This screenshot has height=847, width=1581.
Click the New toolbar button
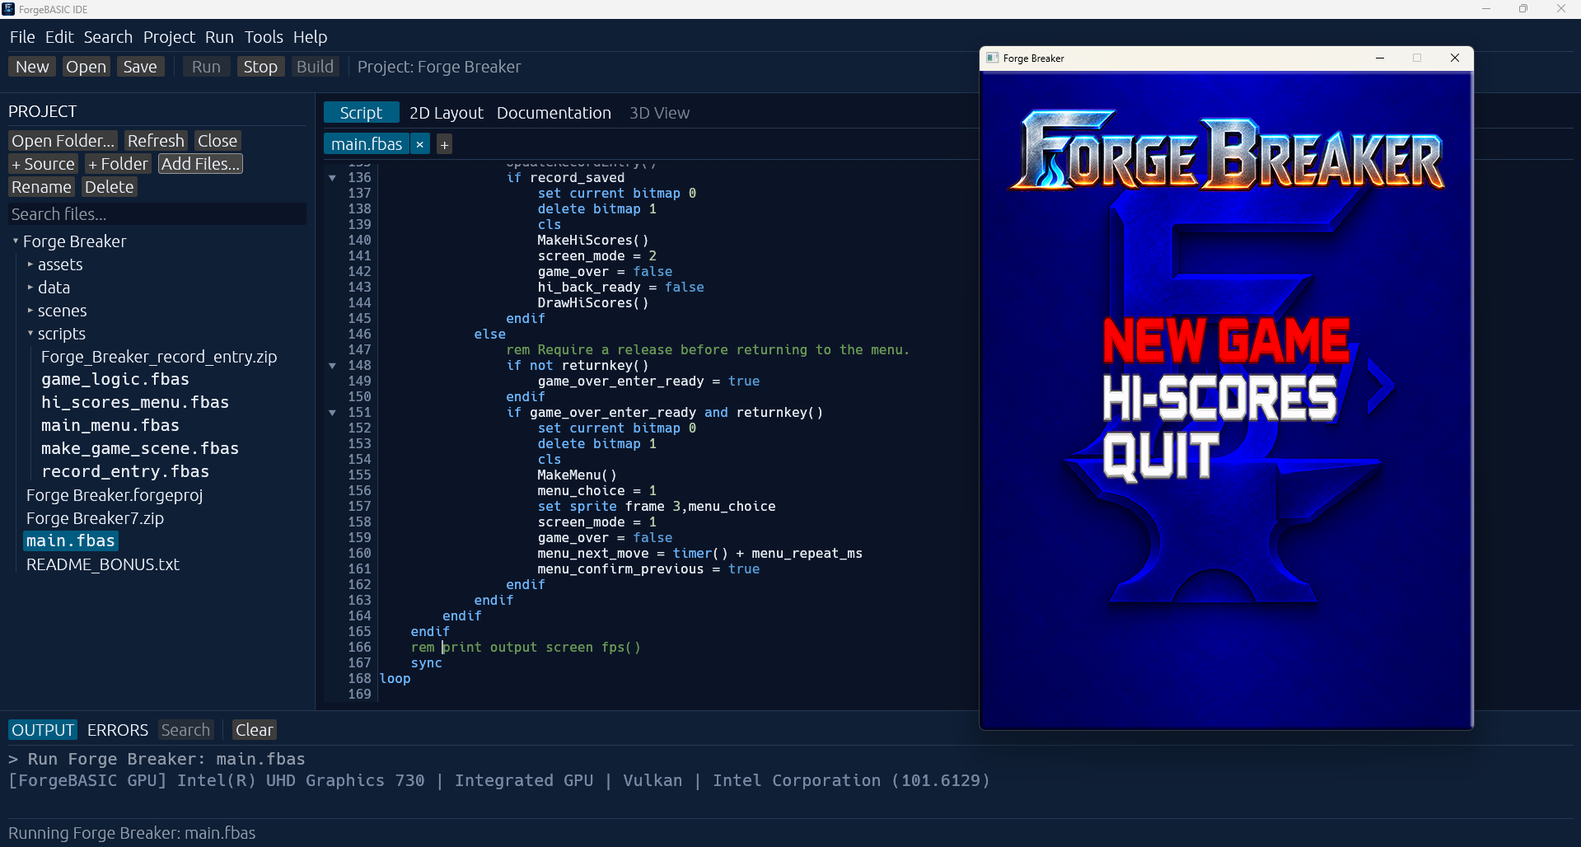click(32, 67)
